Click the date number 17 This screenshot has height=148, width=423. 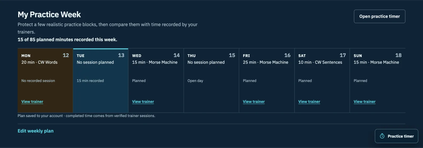click(x=343, y=55)
